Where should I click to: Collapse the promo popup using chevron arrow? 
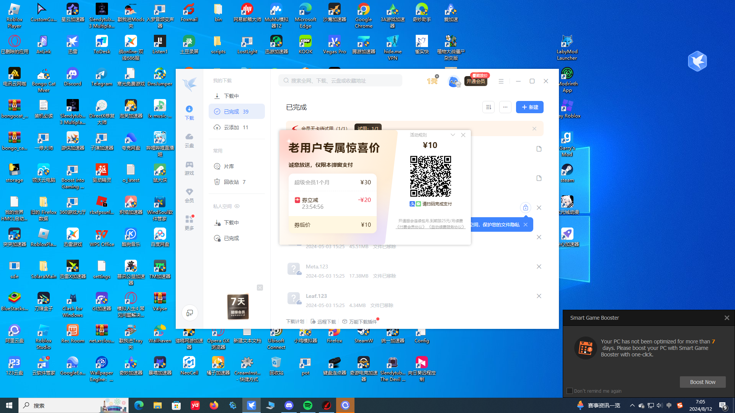point(453,135)
